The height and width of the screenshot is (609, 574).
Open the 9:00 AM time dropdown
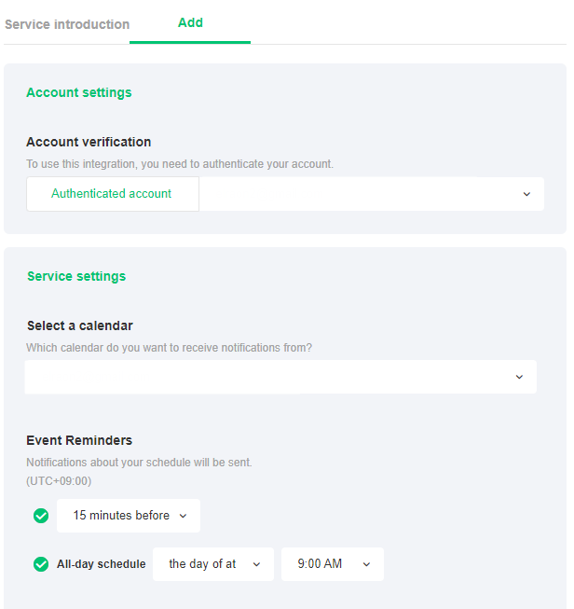pyautogui.click(x=320, y=564)
